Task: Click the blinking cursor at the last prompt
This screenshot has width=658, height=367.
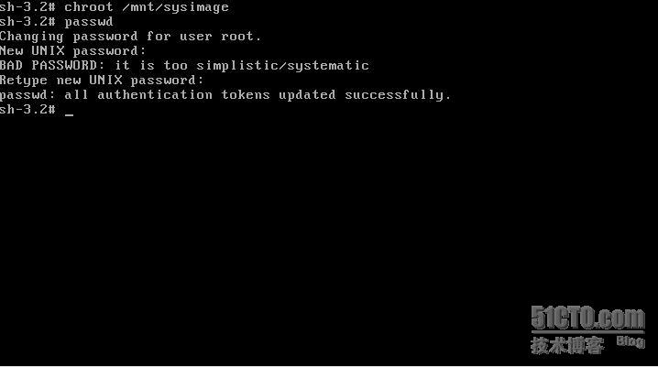Action: (70, 114)
